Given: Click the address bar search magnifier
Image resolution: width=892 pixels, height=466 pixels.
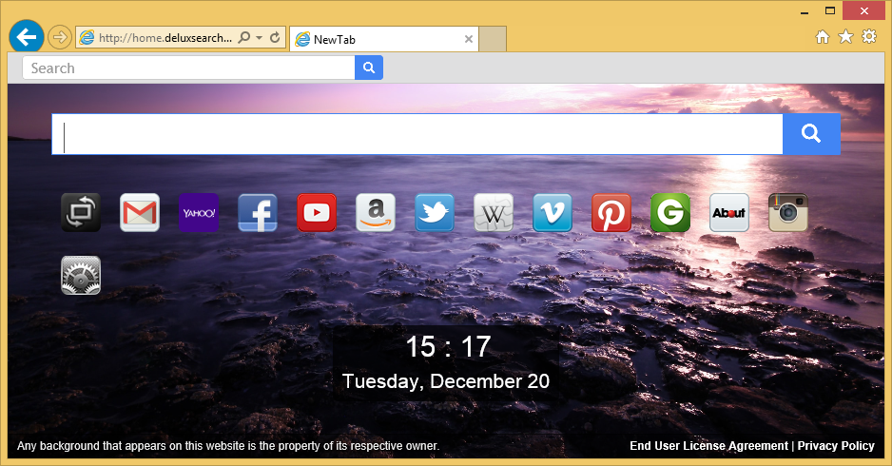Looking at the screenshot, I should click(x=244, y=37).
